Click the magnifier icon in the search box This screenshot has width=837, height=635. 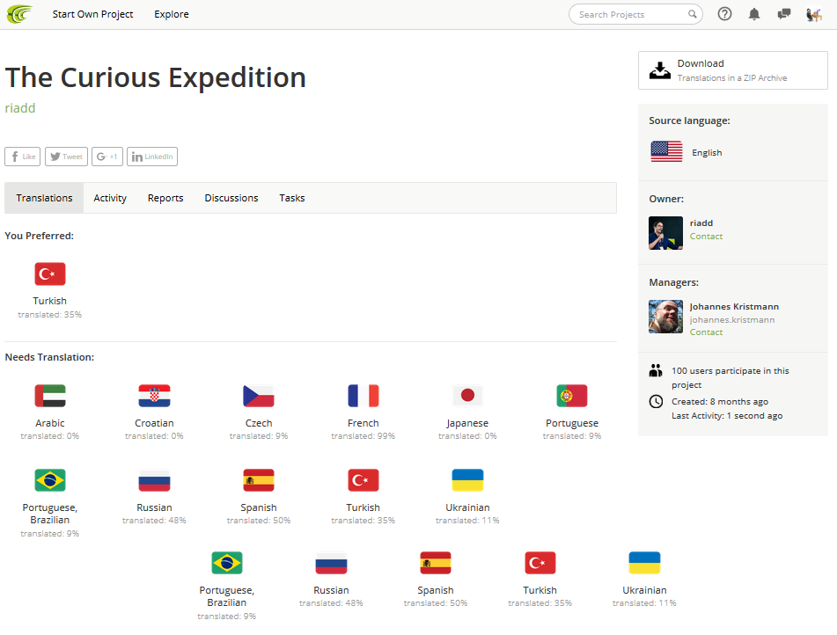[693, 14]
